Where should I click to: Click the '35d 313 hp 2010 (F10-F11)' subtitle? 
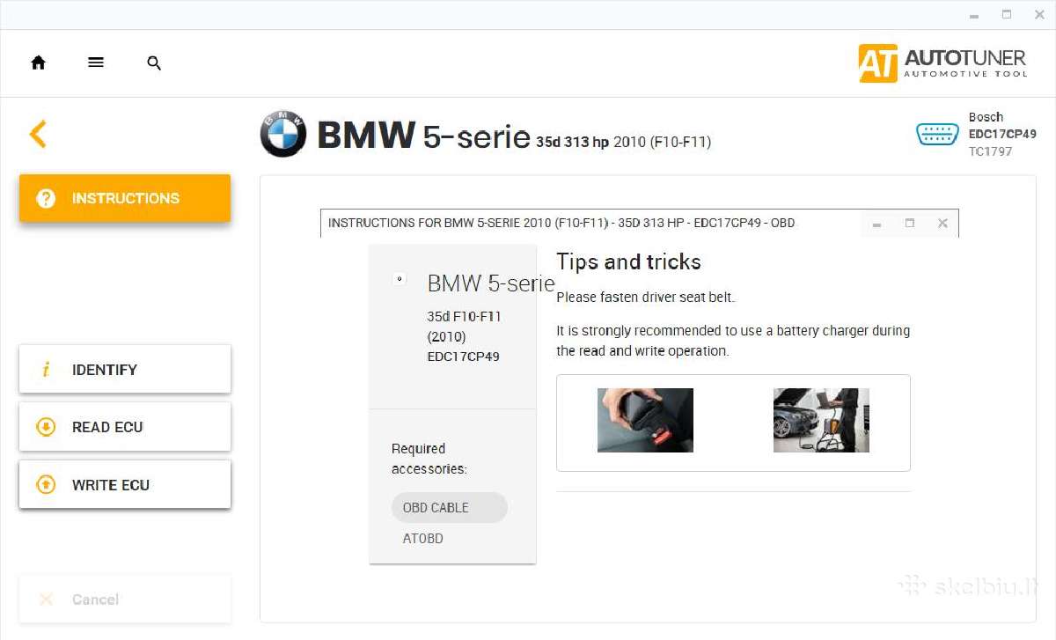coord(623,142)
